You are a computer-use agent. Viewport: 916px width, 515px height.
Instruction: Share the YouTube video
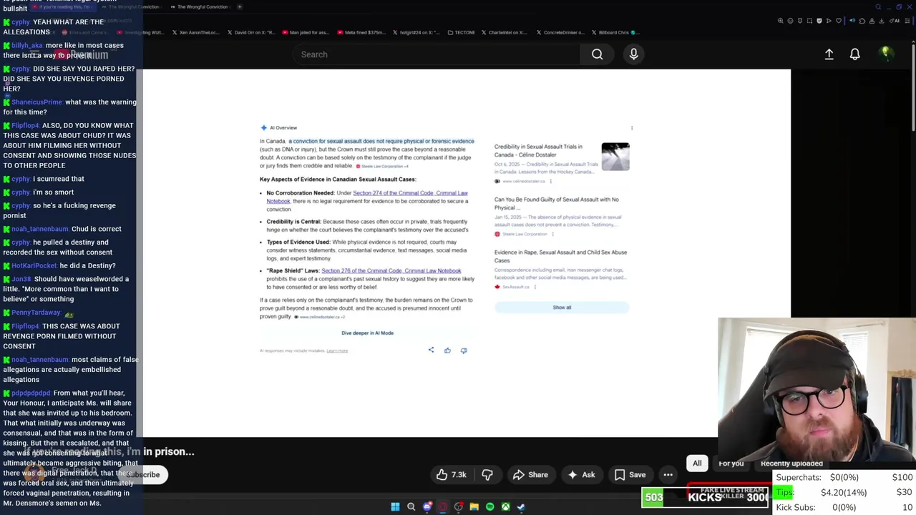(x=530, y=474)
